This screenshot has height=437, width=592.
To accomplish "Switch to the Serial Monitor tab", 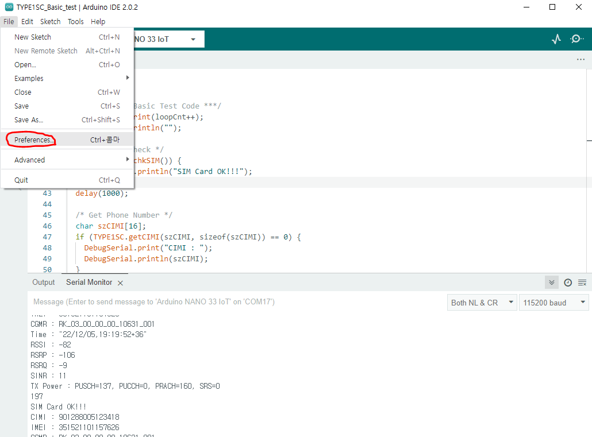I will point(89,283).
